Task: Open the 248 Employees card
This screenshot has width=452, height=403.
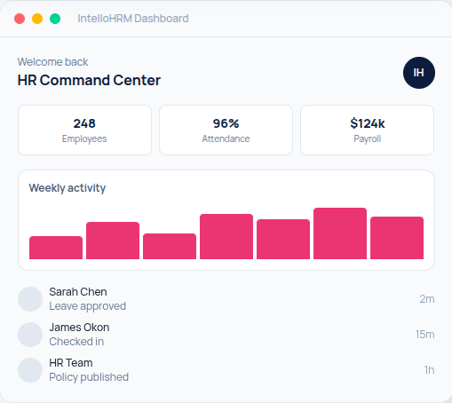Action: (x=84, y=130)
